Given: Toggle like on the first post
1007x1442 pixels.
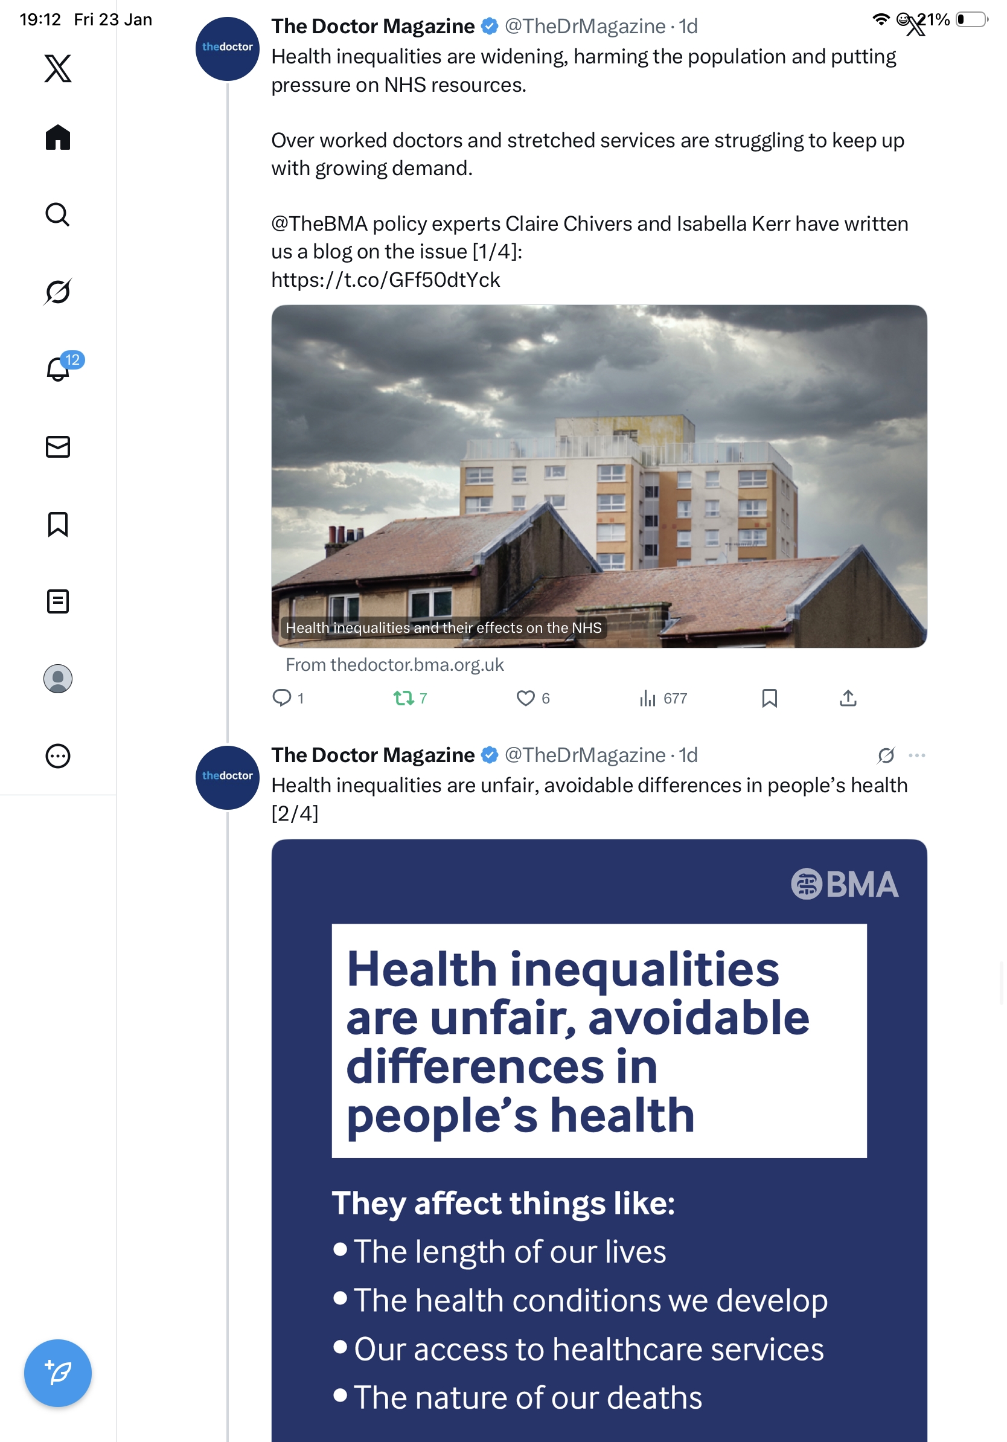Looking at the screenshot, I should (525, 698).
